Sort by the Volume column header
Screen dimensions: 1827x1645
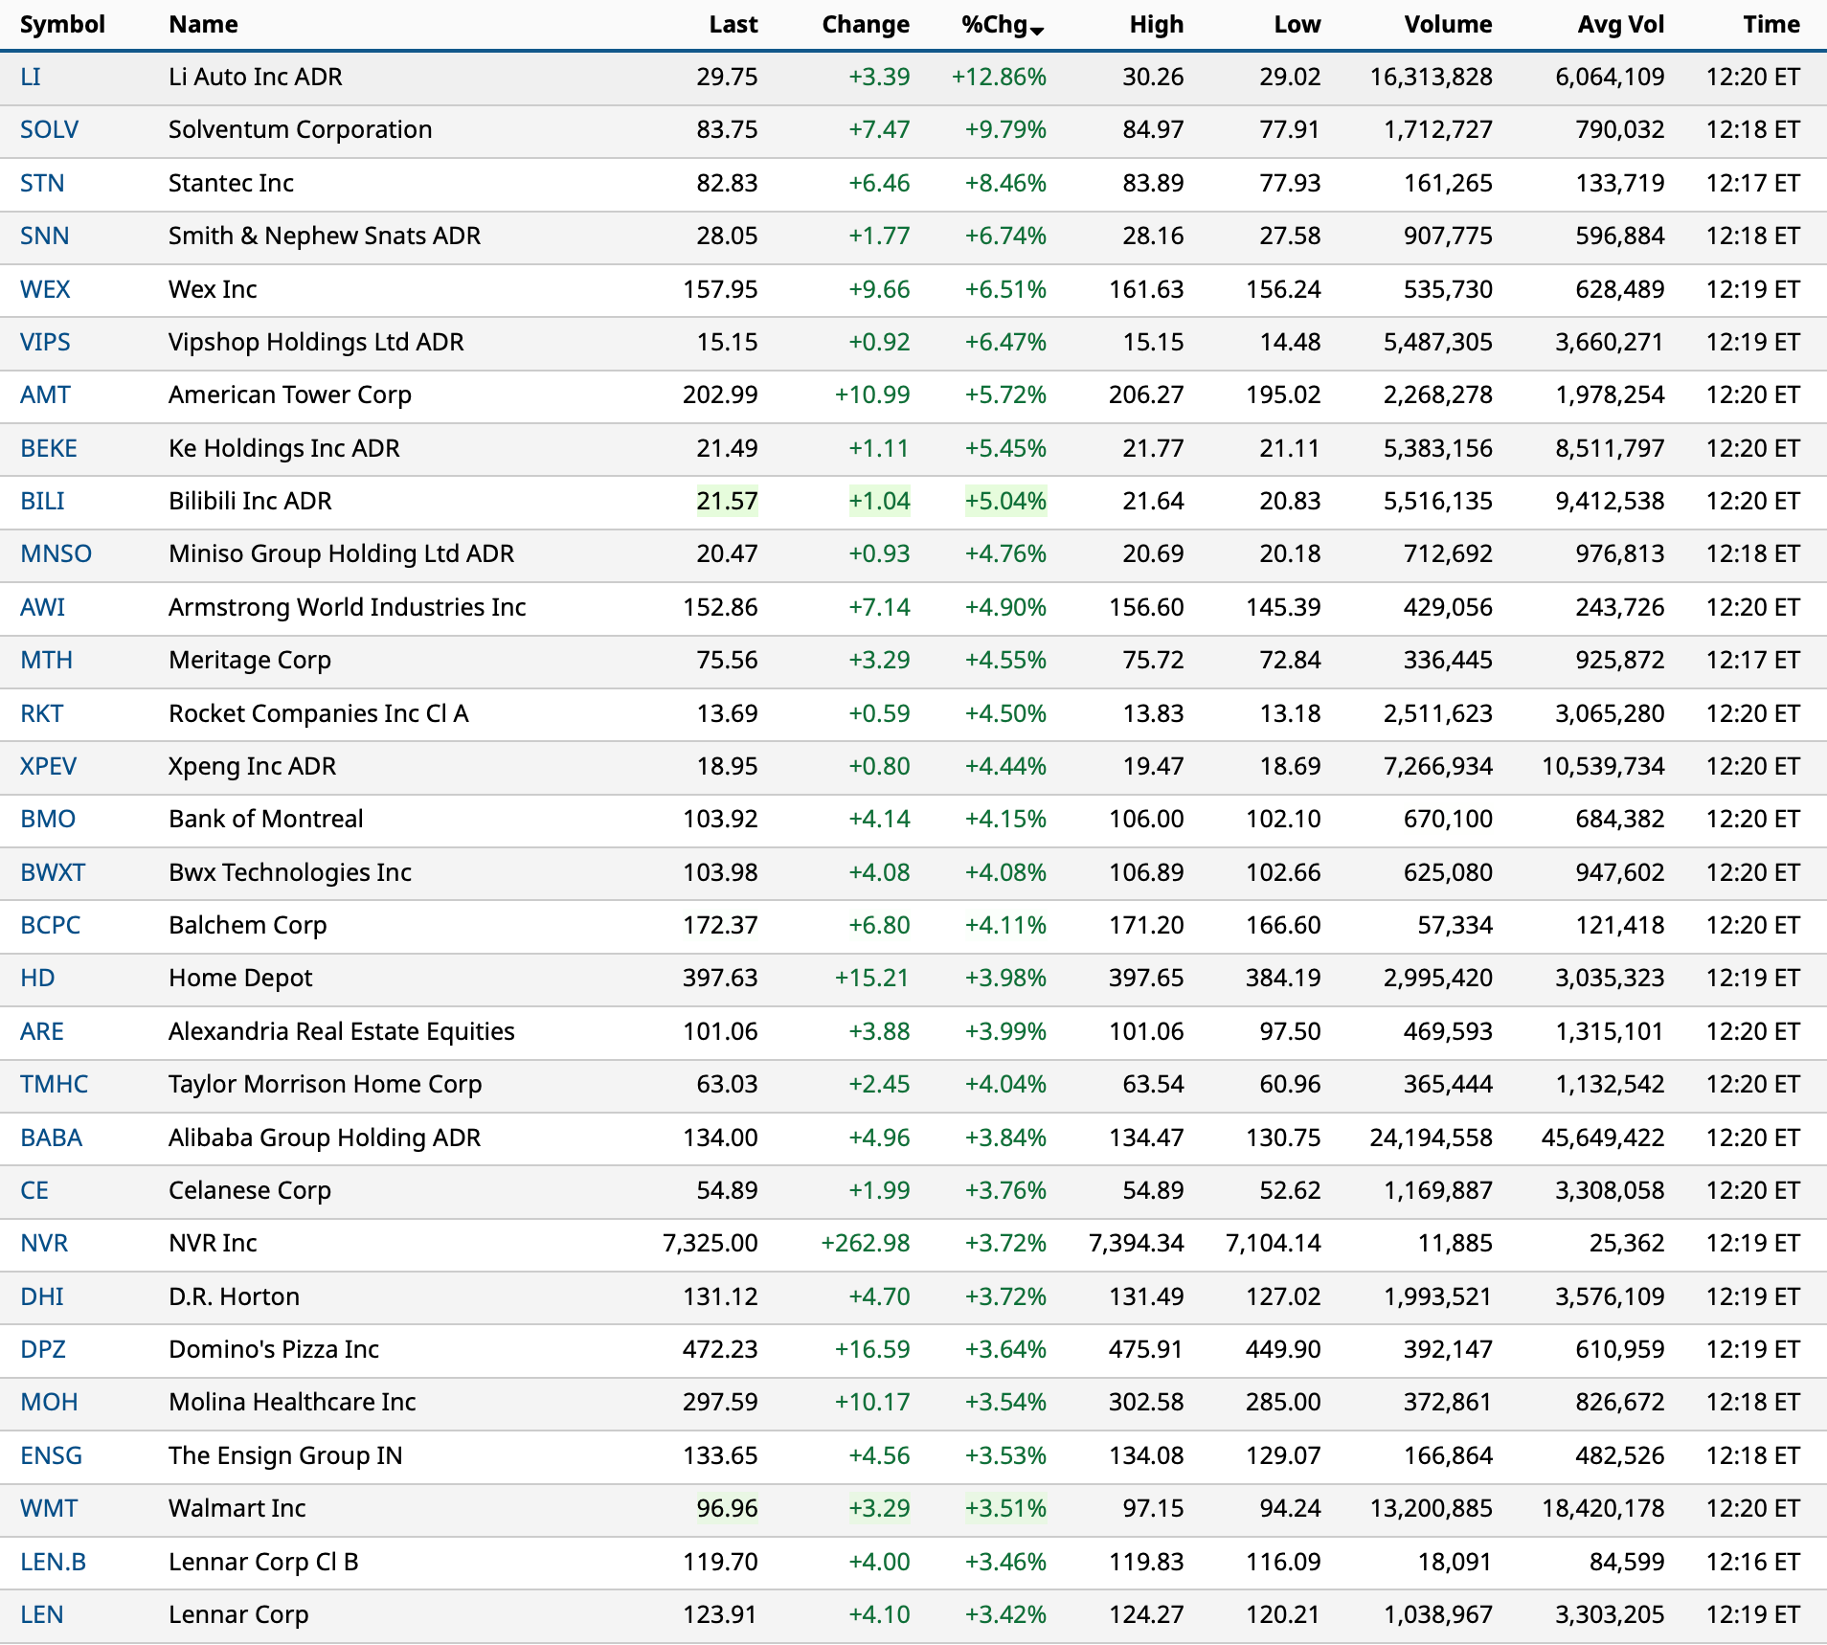pos(1447,25)
